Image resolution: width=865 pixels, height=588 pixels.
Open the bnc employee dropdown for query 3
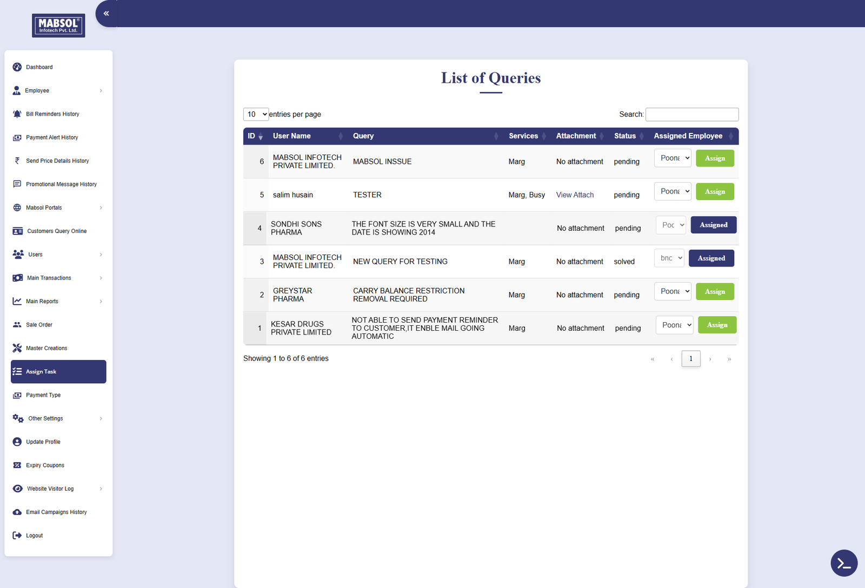[x=669, y=258]
